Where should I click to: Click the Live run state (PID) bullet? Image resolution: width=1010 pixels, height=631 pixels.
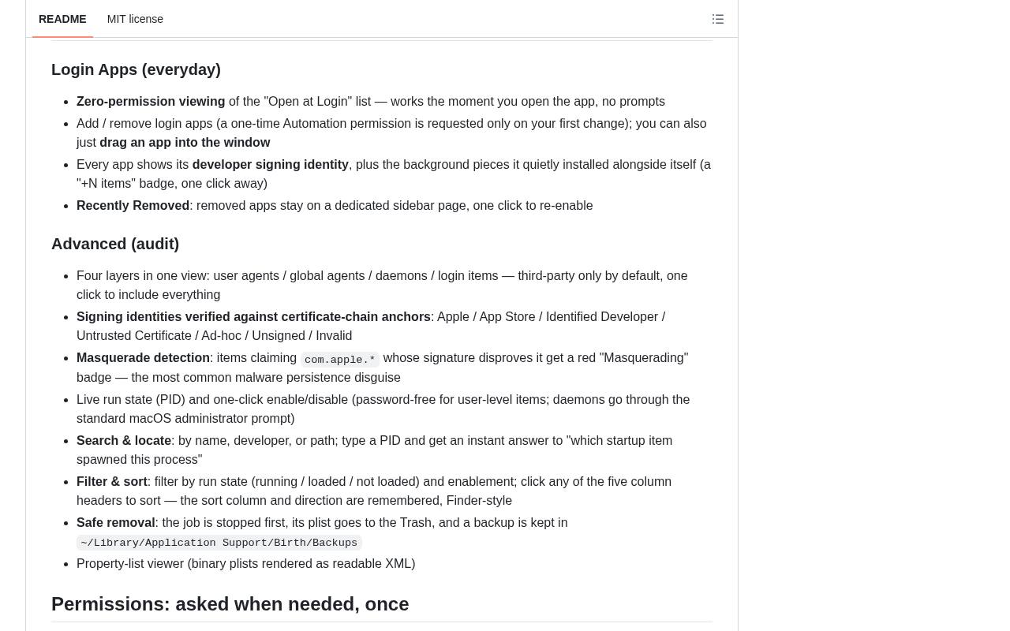tap(383, 409)
